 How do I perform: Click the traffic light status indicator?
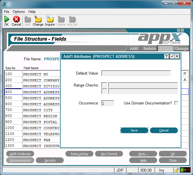pos(185,170)
